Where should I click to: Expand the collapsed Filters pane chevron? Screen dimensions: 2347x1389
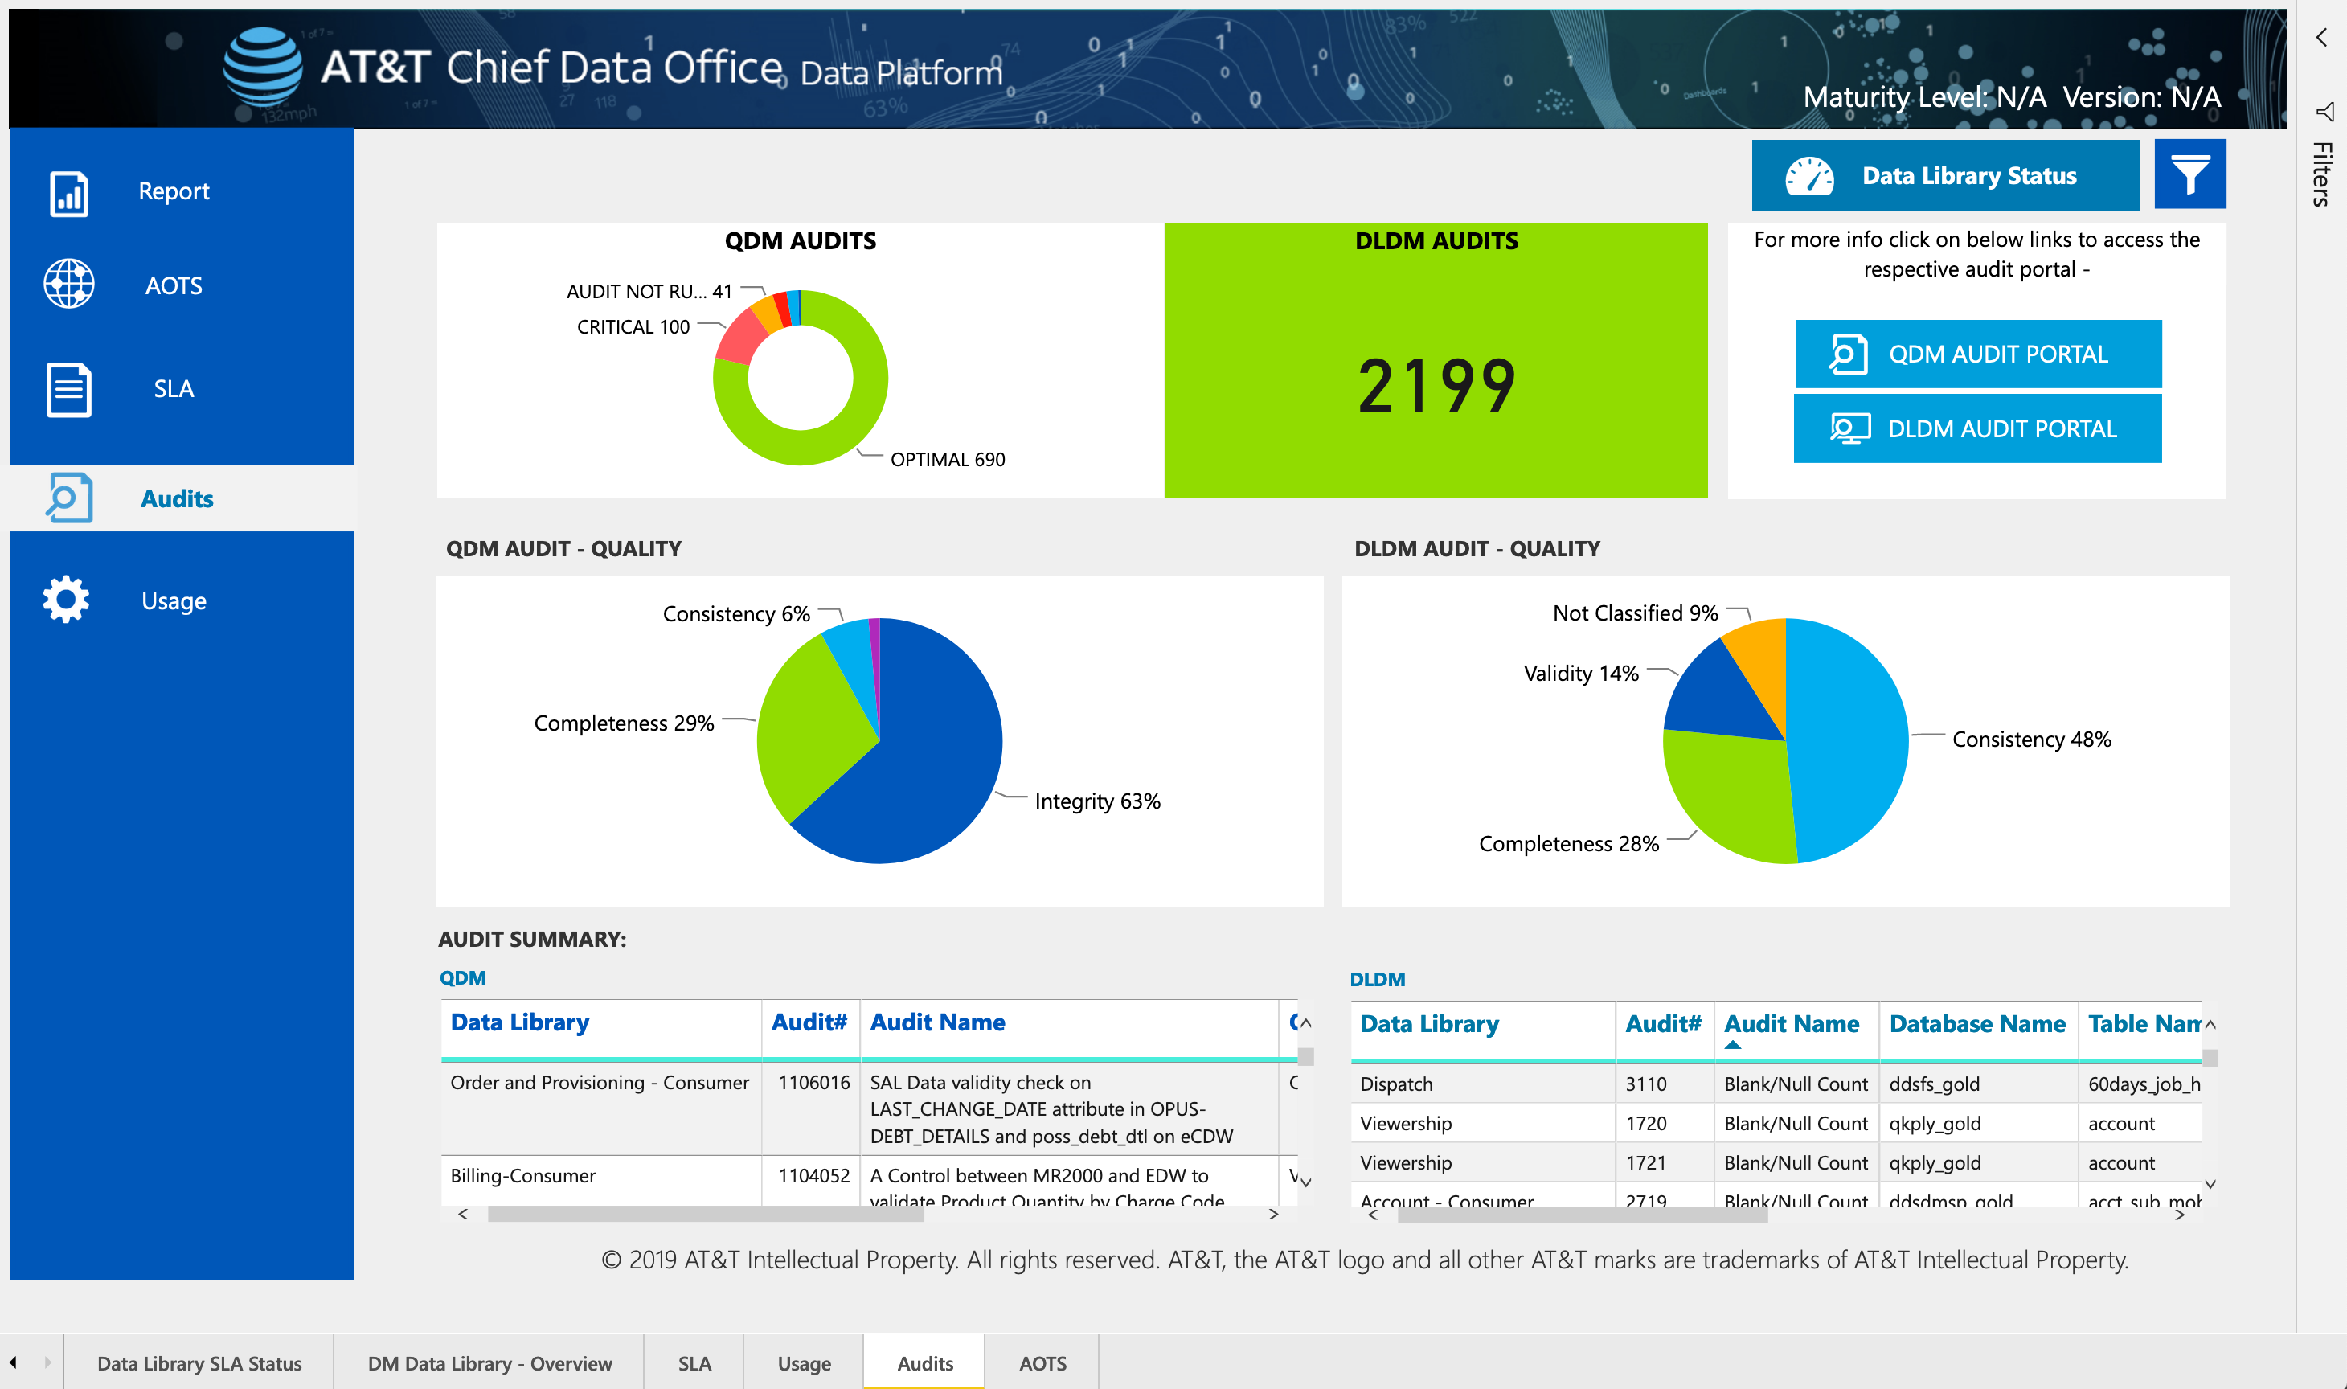click(2322, 38)
